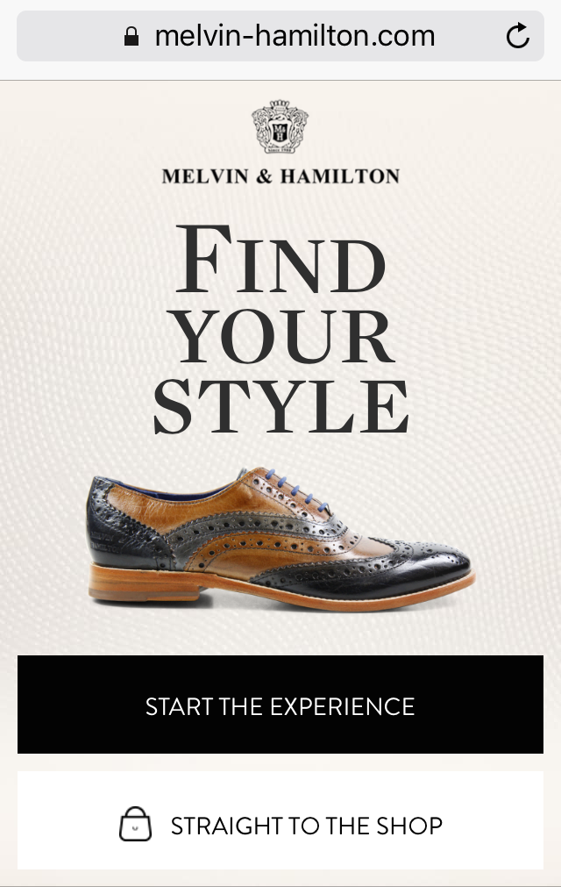Go straight to the shop
561x887 pixels.
[x=280, y=820]
